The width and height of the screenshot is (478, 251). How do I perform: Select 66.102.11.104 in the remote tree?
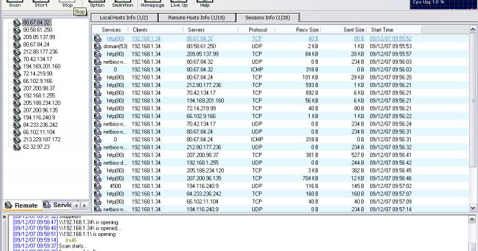click(38, 132)
